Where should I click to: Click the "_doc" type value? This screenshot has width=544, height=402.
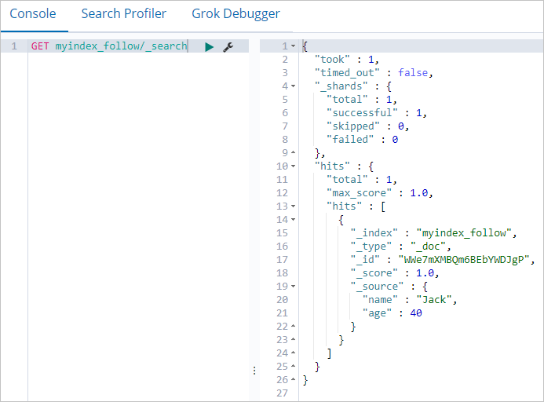tap(428, 246)
